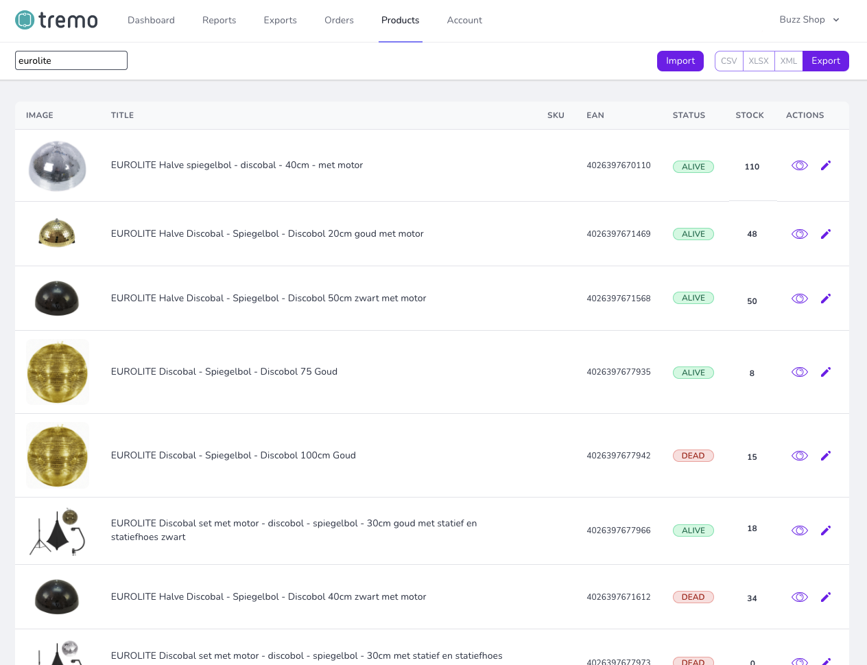Click the SKU column header

tap(556, 115)
